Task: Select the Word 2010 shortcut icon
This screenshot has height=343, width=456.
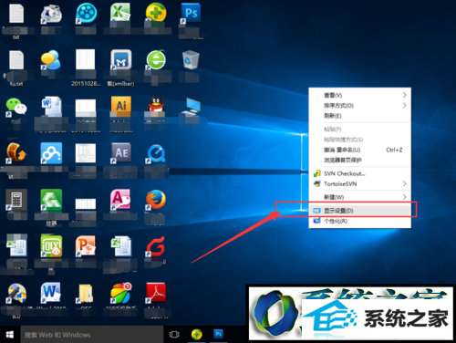Action: pos(51,293)
